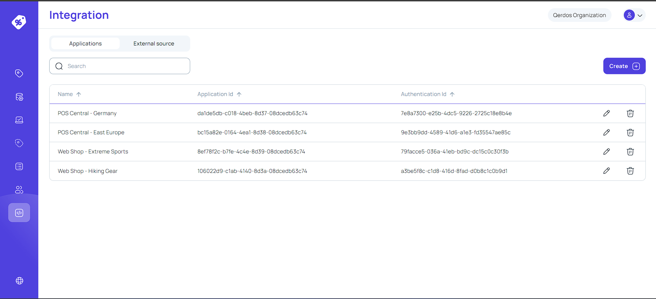The width and height of the screenshot is (656, 299).
Task: Click authentication id a3be5f8c-c1d8-416d-8fad-d0b8c1c0b9d1
Action: 454,171
